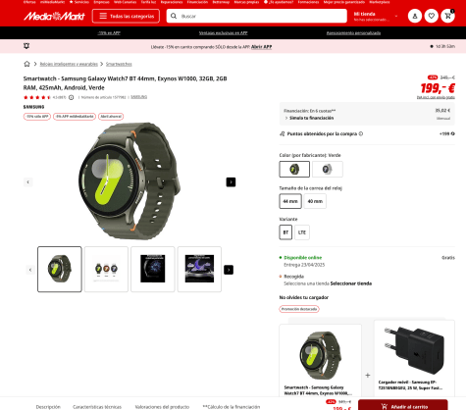This screenshot has width=466, height=410.
Task: Open the shopping cart icon
Action: [447, 16]
